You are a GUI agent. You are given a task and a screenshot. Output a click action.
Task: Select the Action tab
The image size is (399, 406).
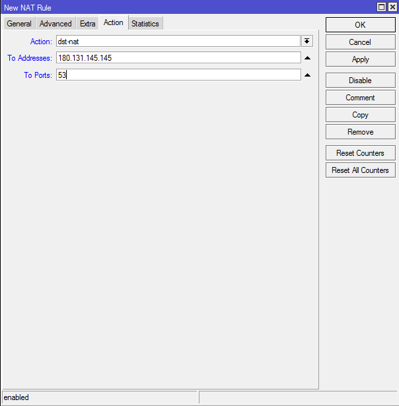pos(113,22)
